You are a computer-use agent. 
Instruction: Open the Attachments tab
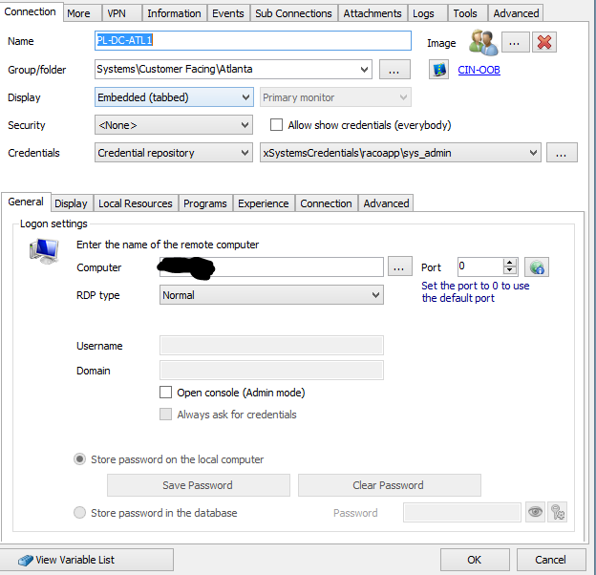[372, 13]
